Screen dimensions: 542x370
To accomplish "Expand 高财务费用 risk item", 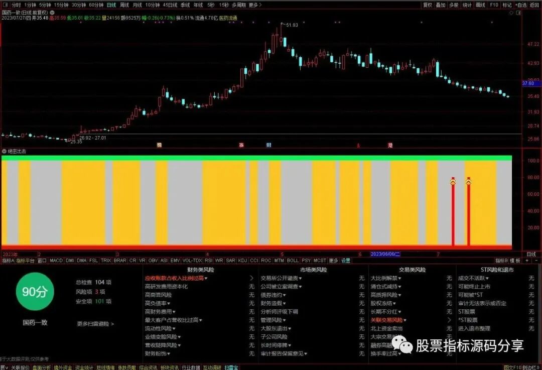I will 160,312.
